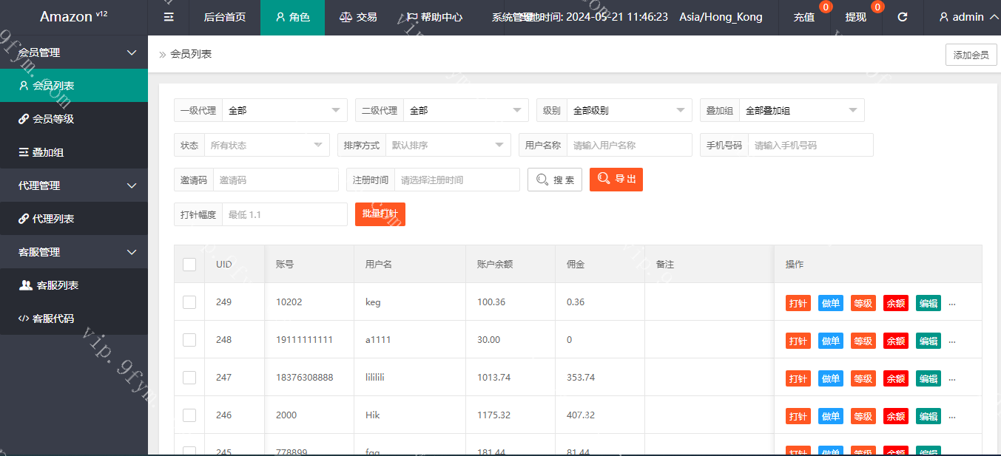Open the 一级代理 dropdown
Image resolution: width=1001 pixels, height=456 pixels.
[x=284, y=110]
